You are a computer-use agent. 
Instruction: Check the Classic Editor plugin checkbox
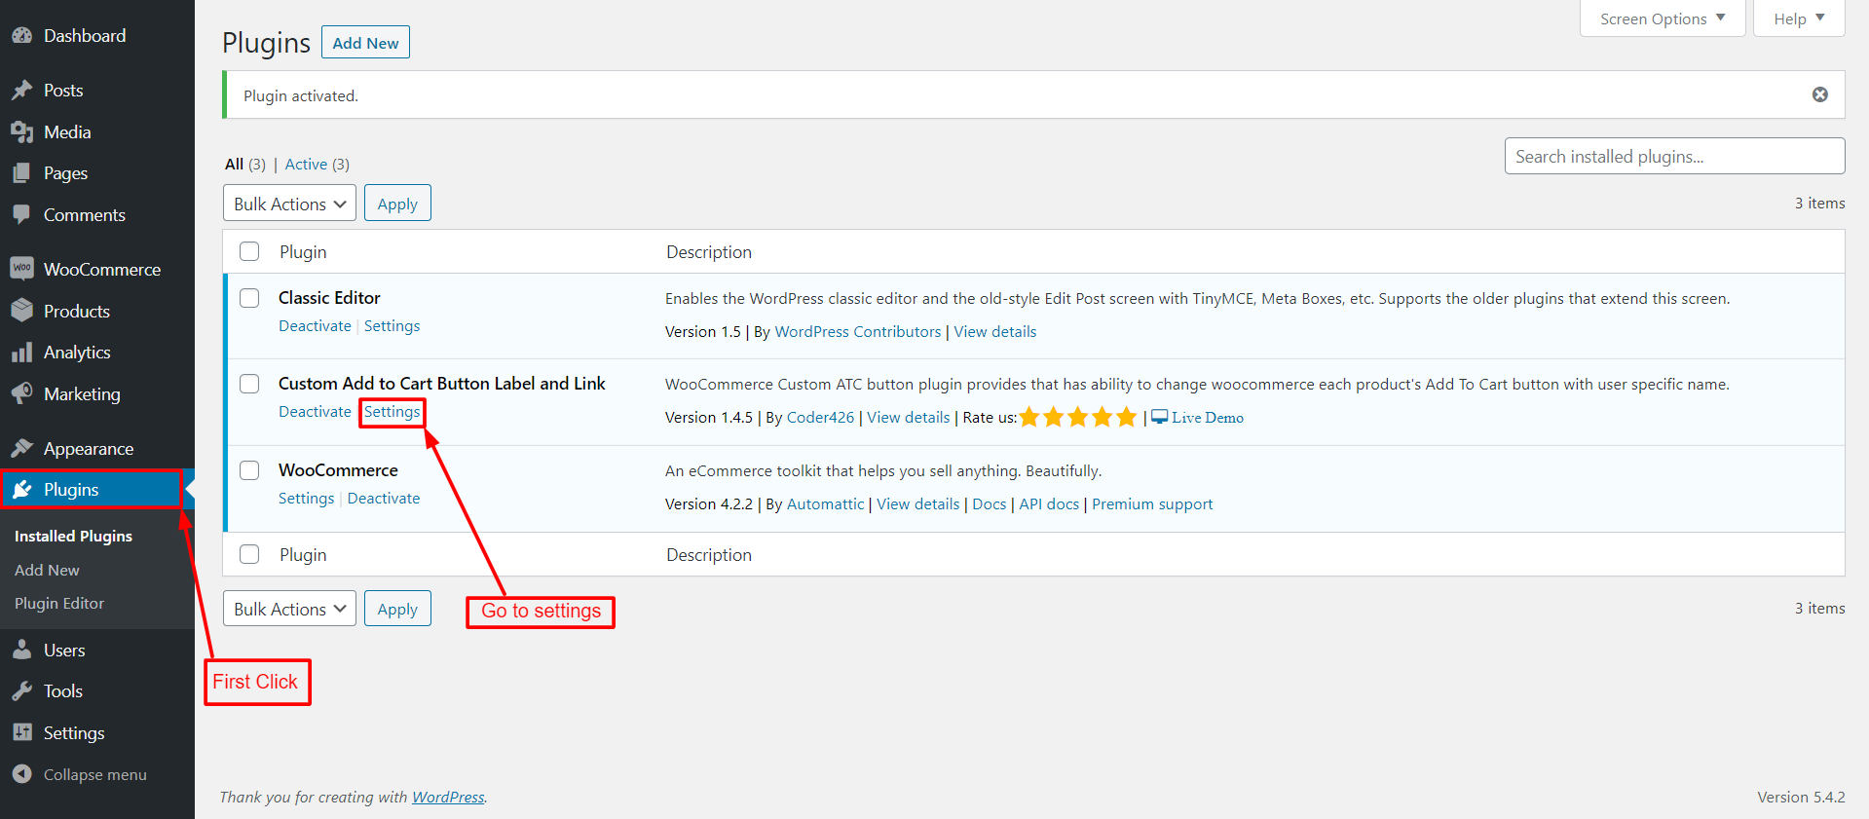pos(249,298)
